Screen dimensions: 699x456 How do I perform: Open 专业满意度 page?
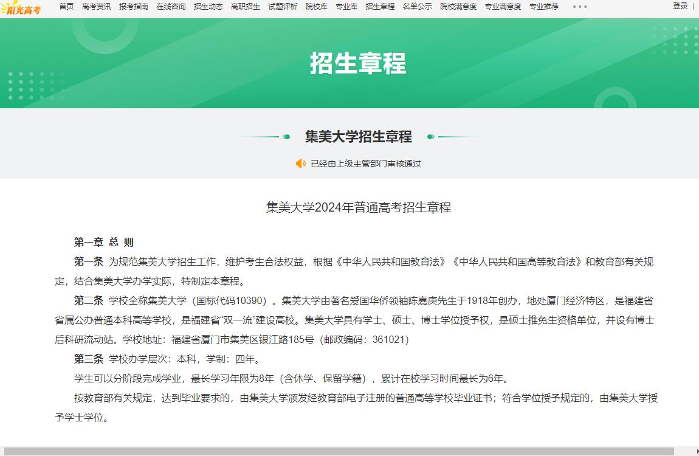503,7
